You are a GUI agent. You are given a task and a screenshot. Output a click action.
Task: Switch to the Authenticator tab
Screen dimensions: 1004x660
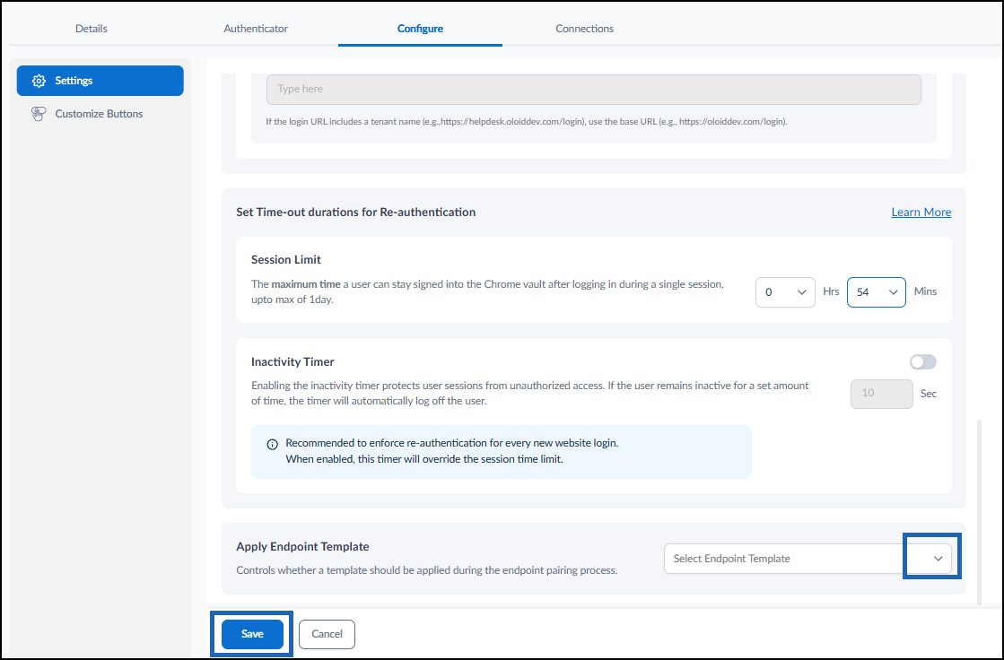tap(256, 28)
